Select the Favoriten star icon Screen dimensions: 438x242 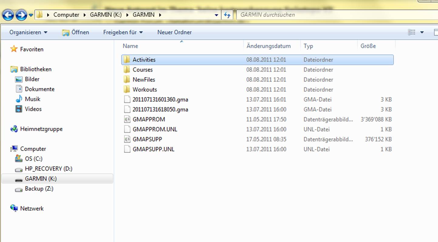[x=14, y=49]
